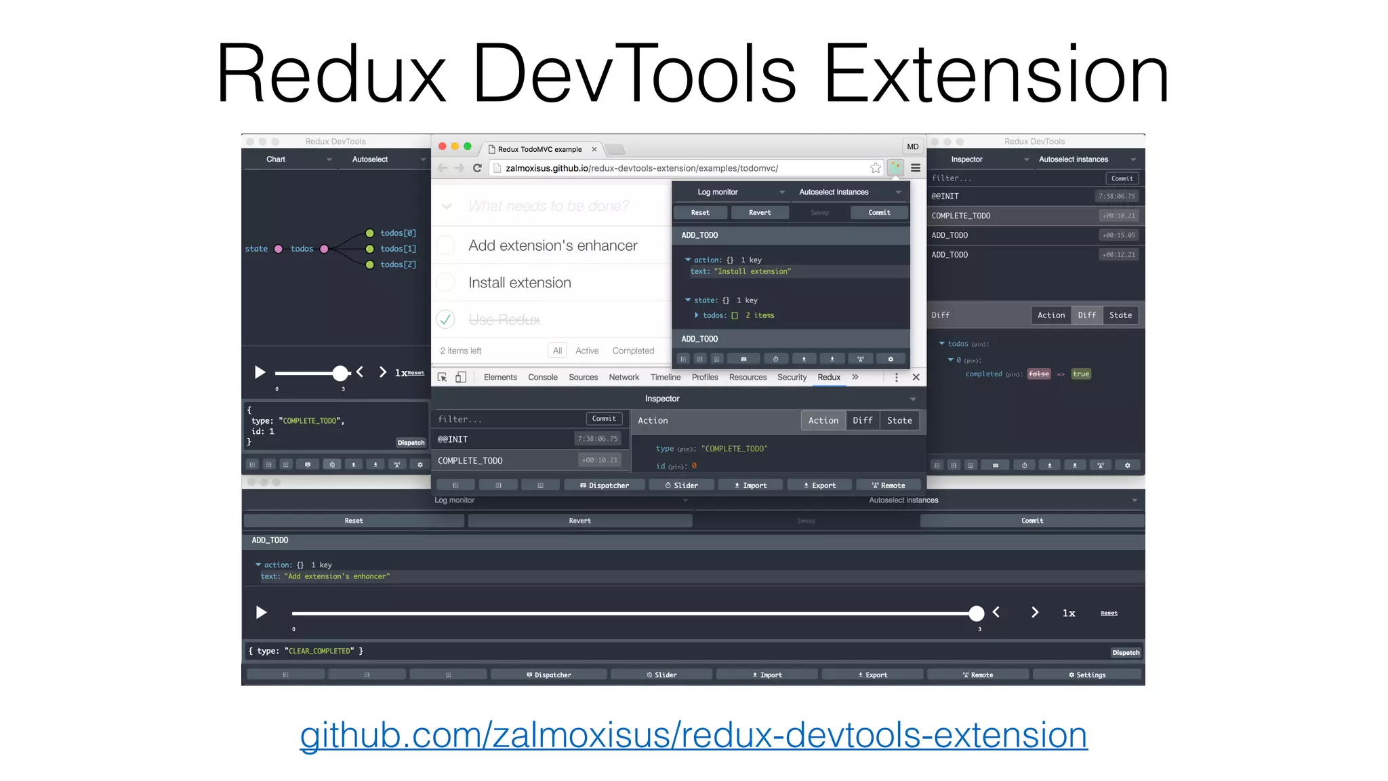
Task: Switch to the Console DevTools tab
Action: [x=543, y=377]
